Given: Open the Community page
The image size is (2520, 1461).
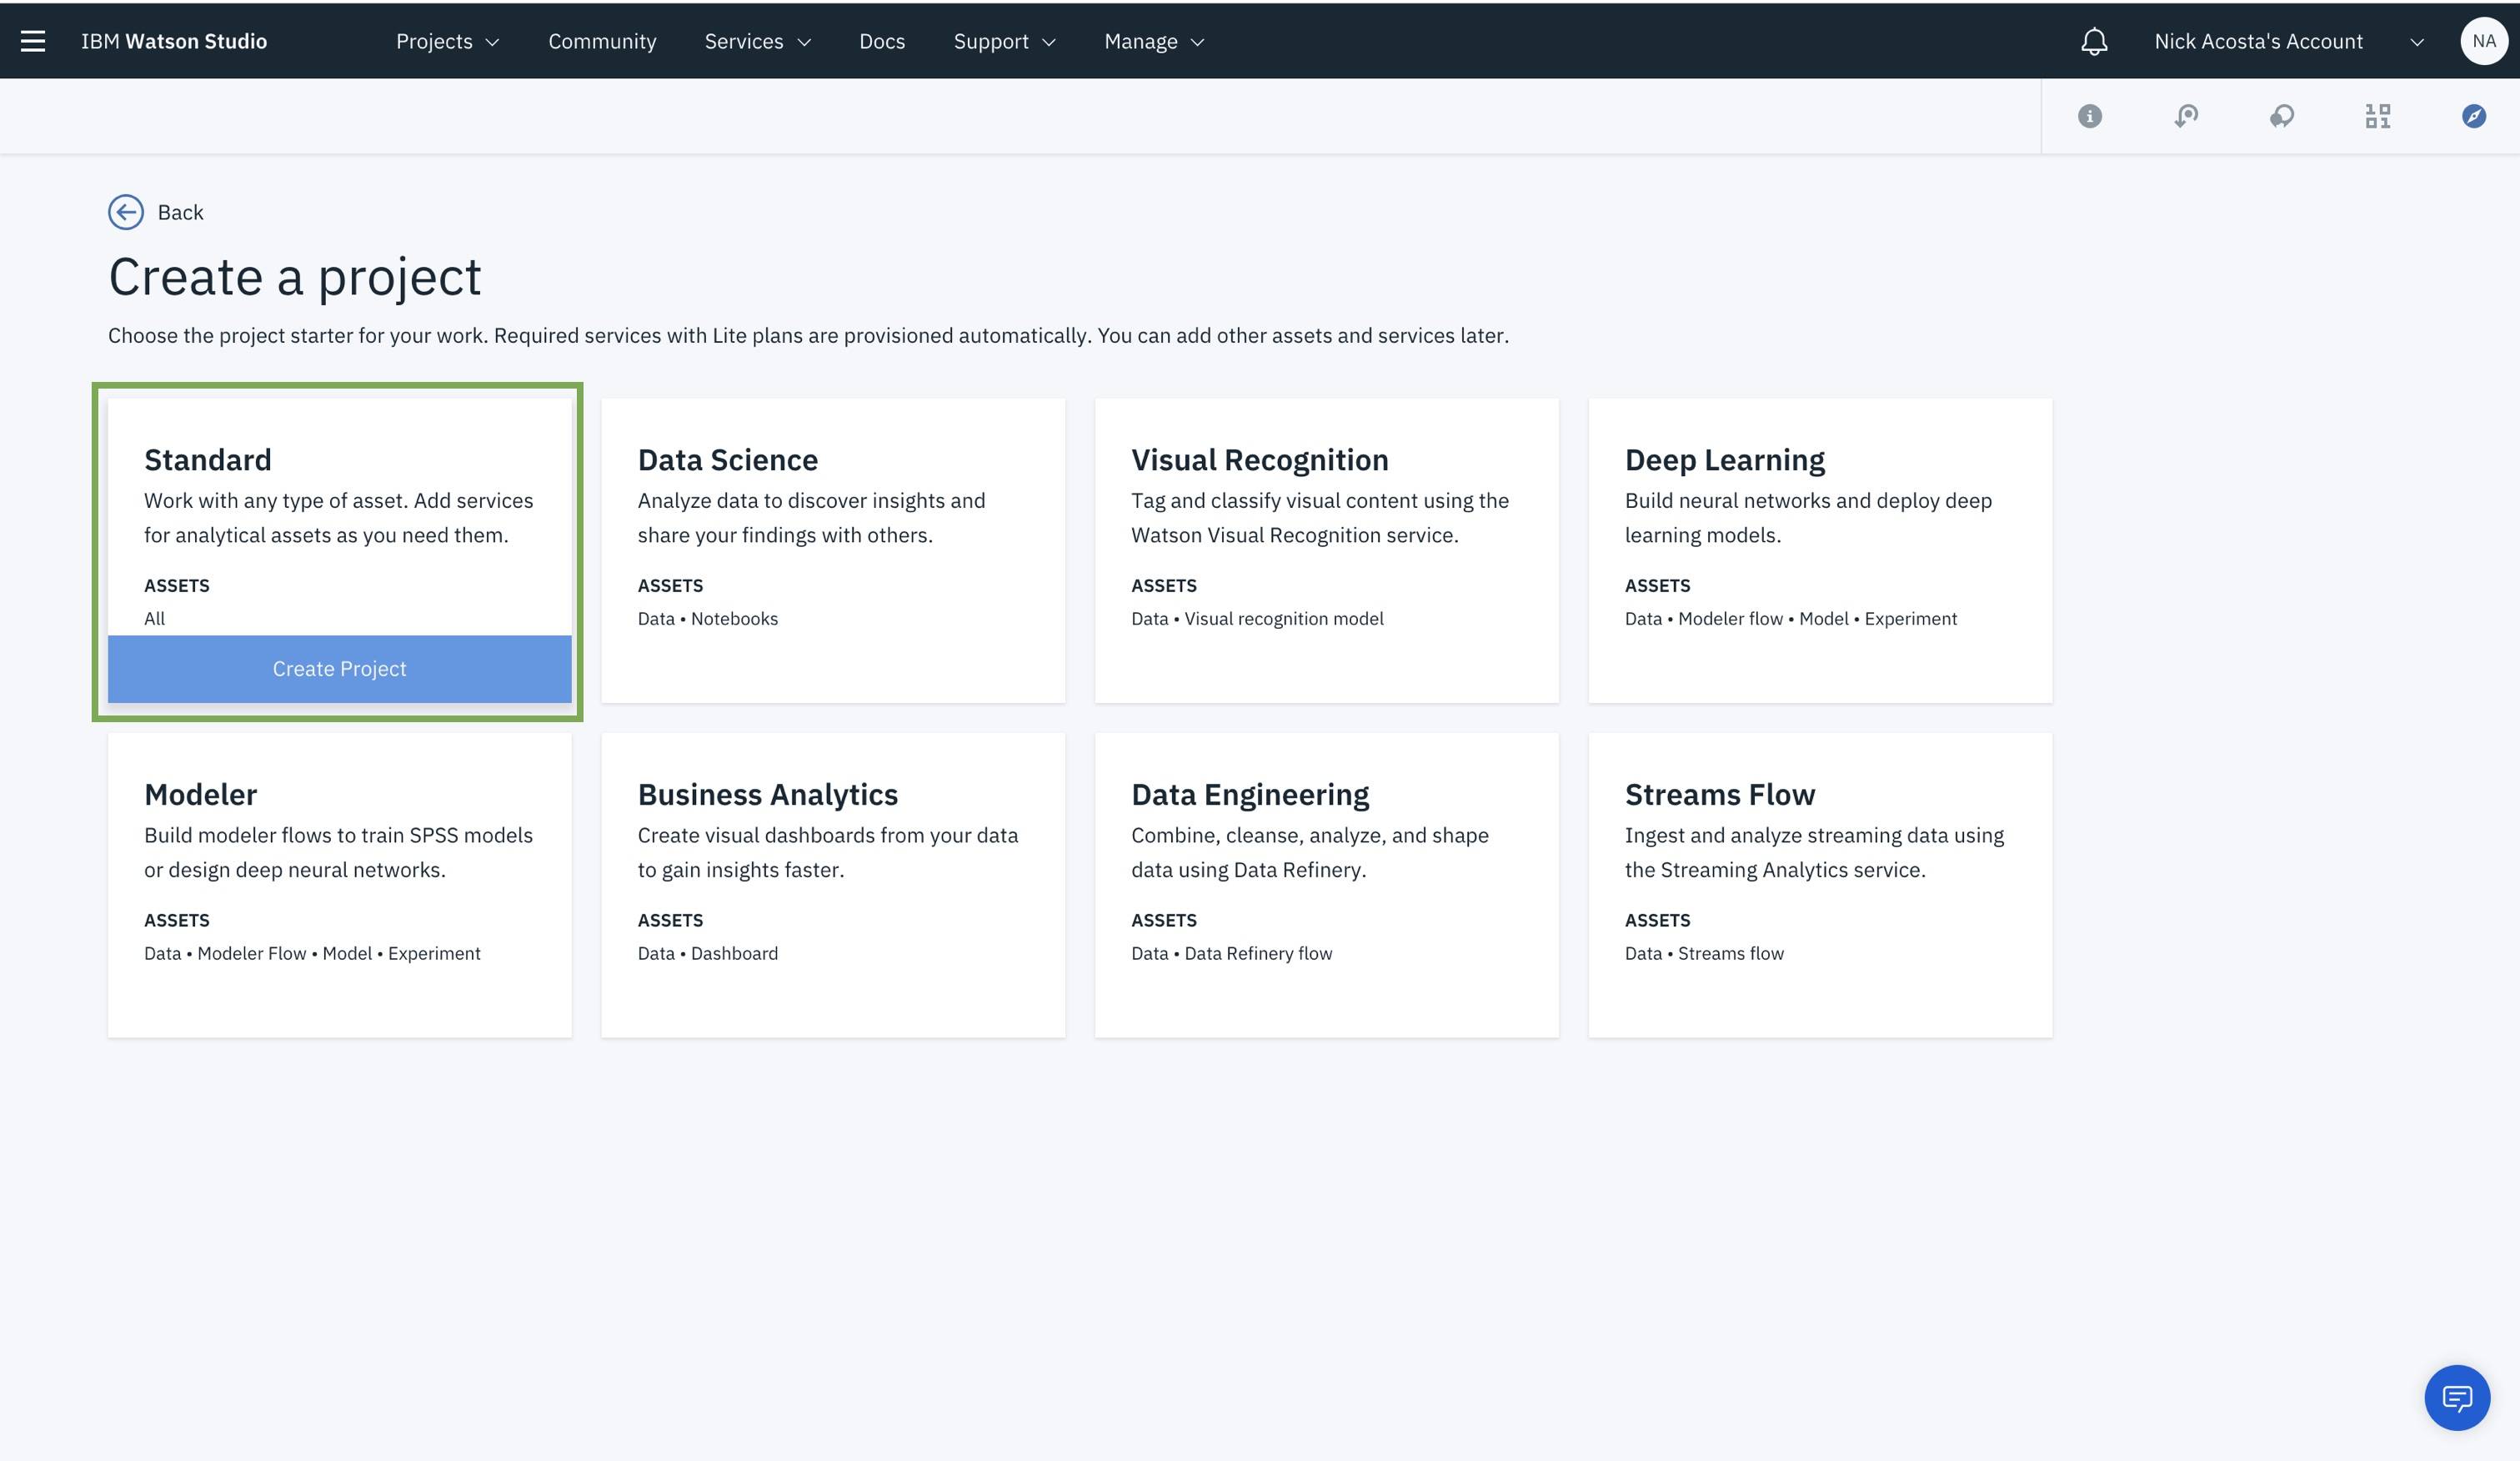Looking at the screenshot, I should tap(602, 41).
